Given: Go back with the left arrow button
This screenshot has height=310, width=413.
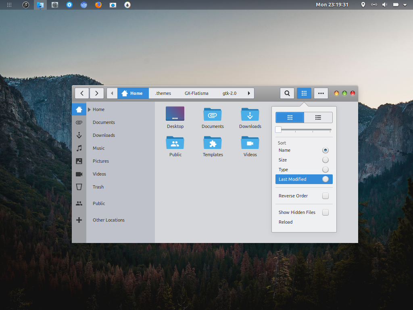Looking at the screenshot, I should point(82,93).
